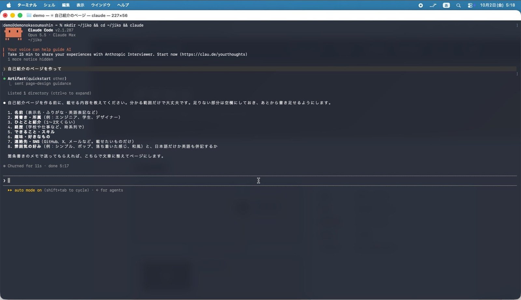Image resolution: width=521 pixels, height=300 pixels.
Task: Open the Apple menu
Action: pyautogui.click(x=9, y=5)
